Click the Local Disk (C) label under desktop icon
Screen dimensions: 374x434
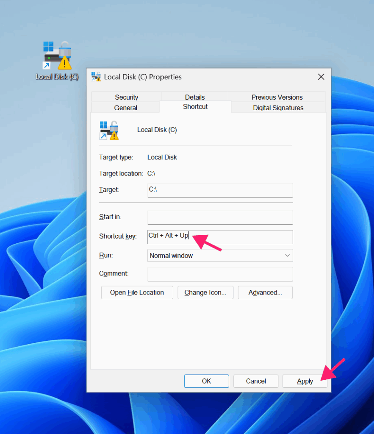pos(57,77)
